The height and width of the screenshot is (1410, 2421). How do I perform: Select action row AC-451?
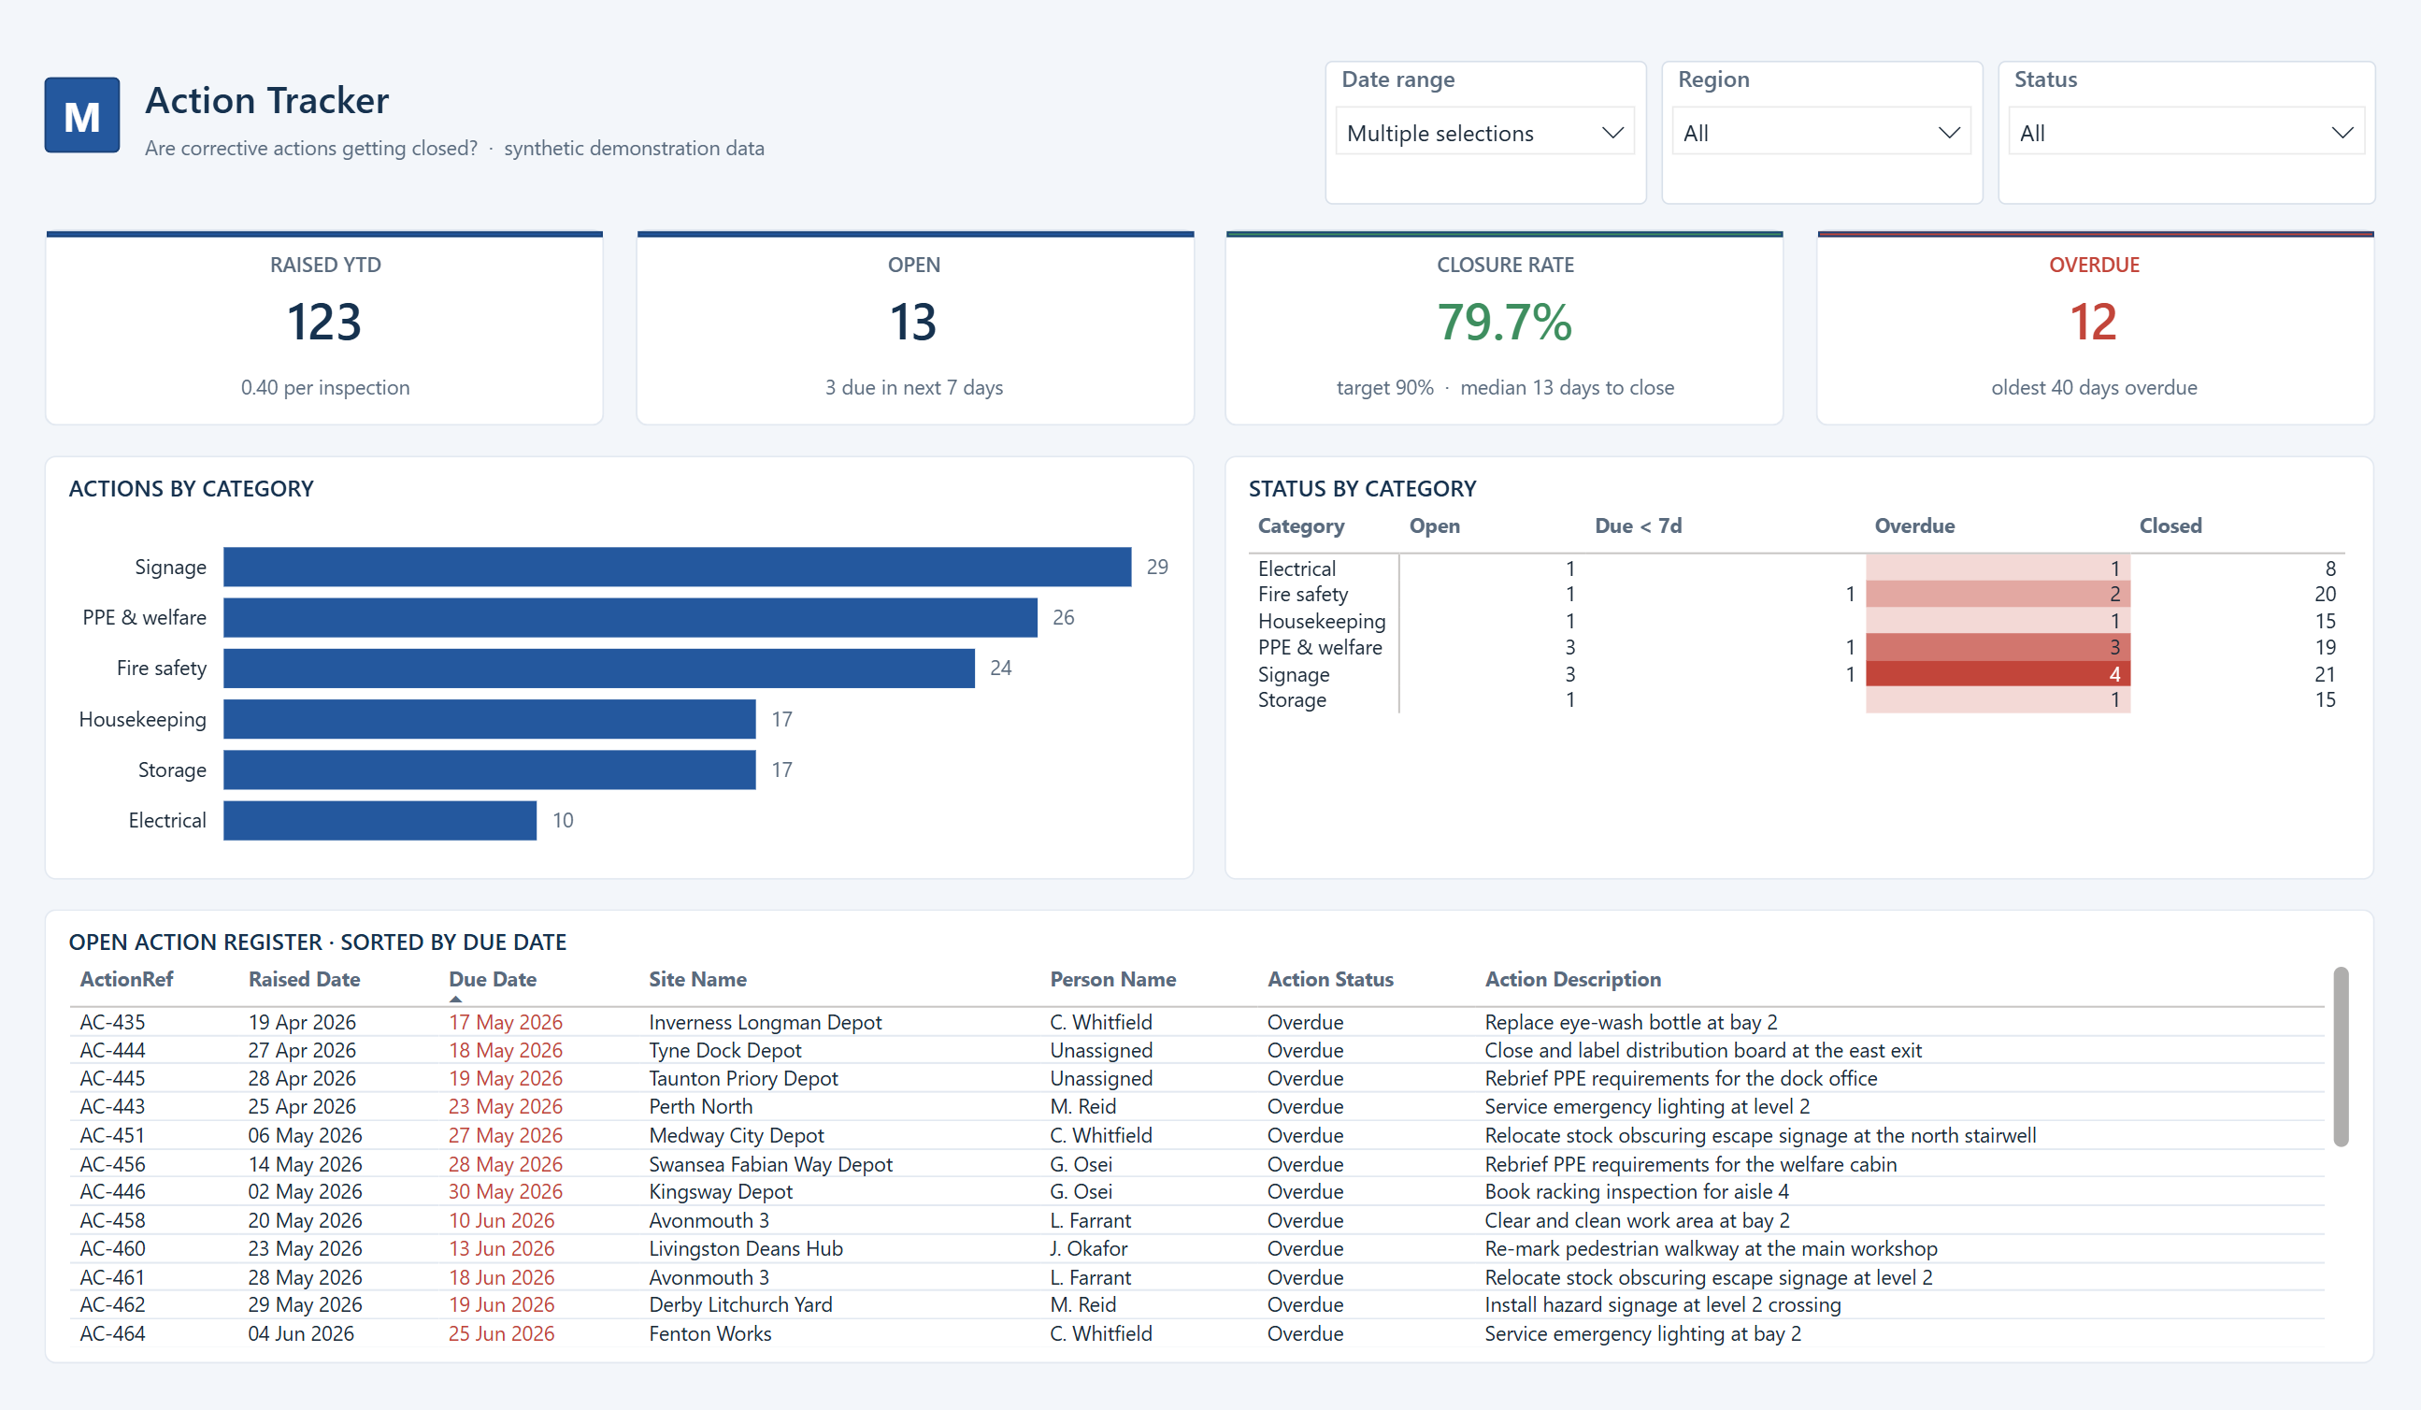[x=1197, y=1135]
